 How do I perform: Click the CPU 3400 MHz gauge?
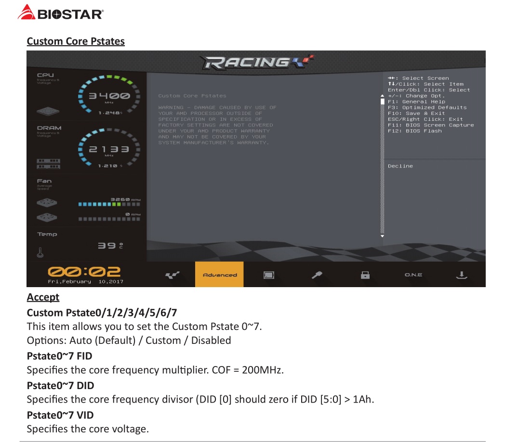(109, 95)
